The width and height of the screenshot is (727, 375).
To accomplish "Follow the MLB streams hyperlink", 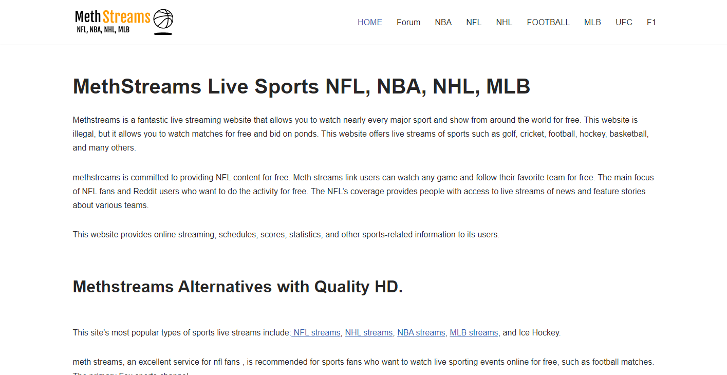I will (x=475, y=332).
